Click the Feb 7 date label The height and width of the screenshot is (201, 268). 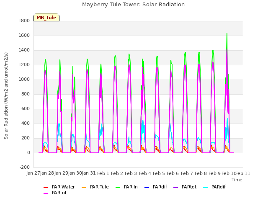pyautogui.click(x=187, y=173)
